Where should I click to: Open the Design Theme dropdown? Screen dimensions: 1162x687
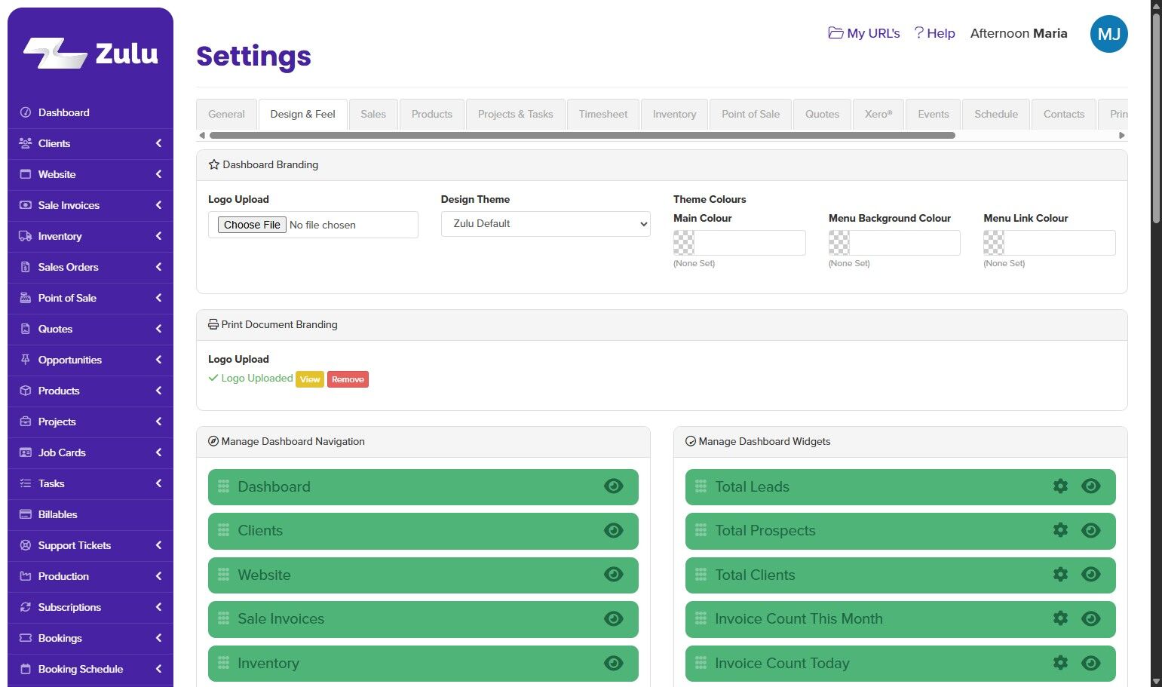[545, 224]
